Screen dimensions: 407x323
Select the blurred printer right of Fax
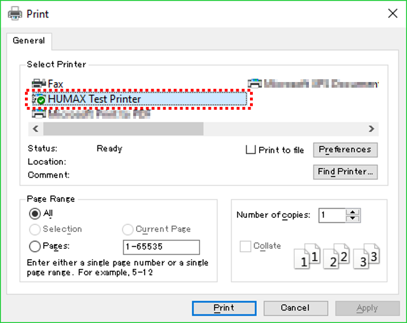point(313,83)
